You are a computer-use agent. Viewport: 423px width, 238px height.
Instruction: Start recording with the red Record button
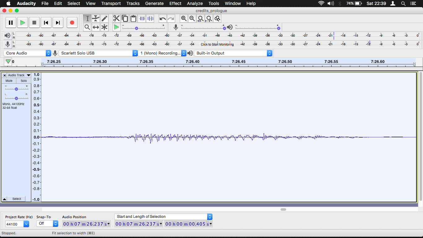[x=72, y=23]
